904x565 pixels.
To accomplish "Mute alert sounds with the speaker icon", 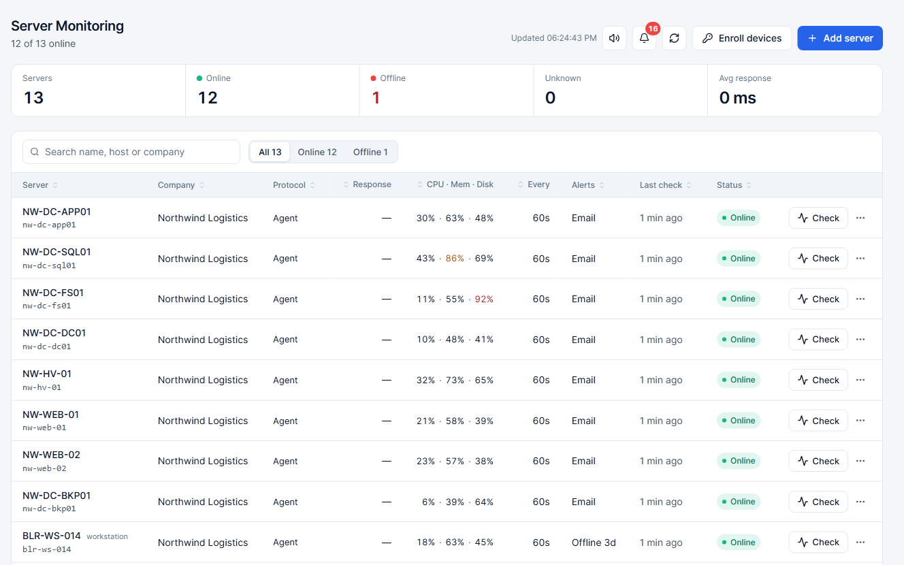I will coord(614,38).
